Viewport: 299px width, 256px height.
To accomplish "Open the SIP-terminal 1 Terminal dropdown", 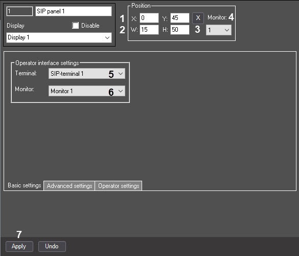I will (87, 74).
